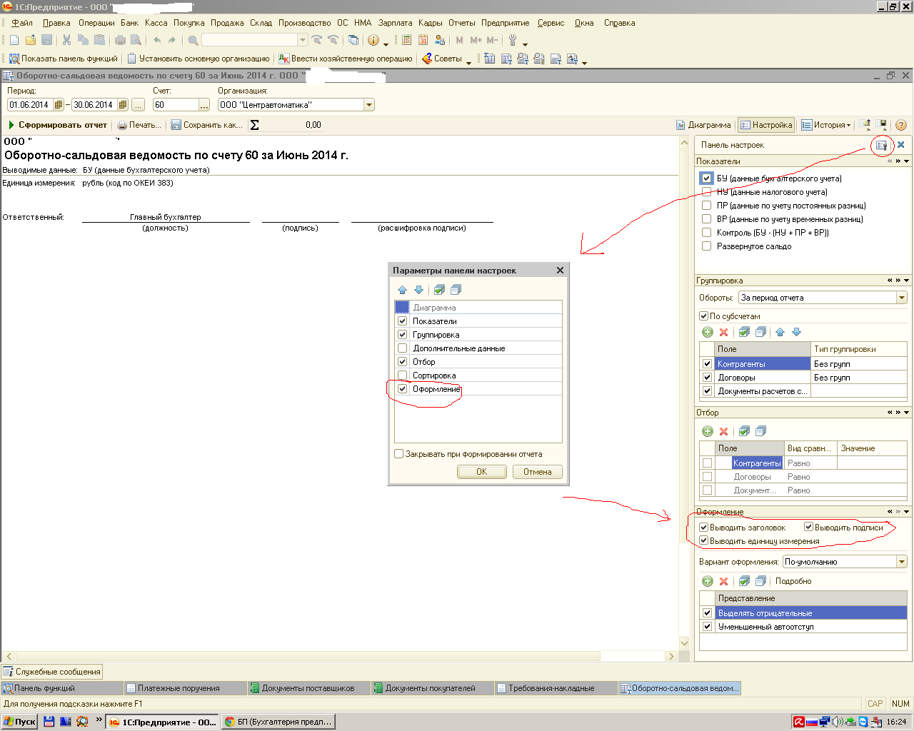The height and width of the screenshot is (731, 914).
Task: Enable Сортировка checkbox in dialog
Action: pyautogui.click(x=402, y=375)
